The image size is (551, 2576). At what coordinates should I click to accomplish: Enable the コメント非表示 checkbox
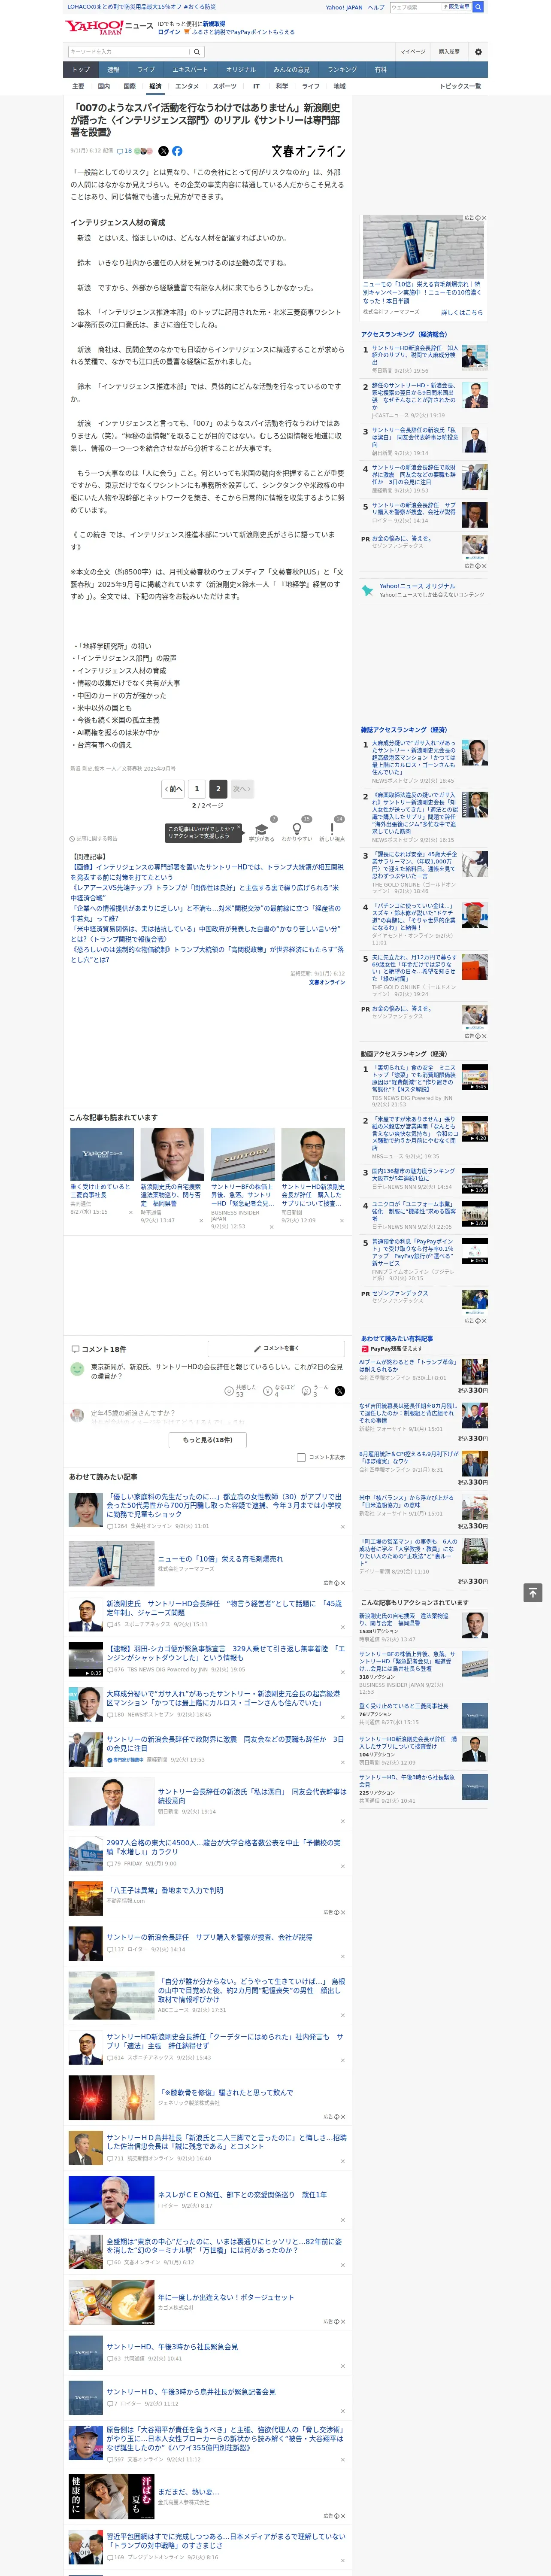(301, 1457)
